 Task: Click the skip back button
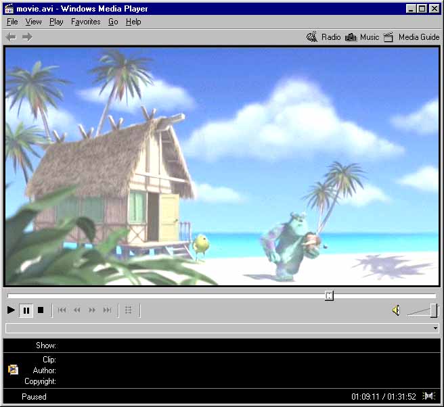(62, 310)
